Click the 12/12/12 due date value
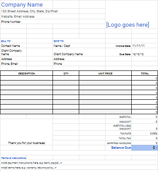Viewport: 158px width, 172px height. (x=138, y=54)
